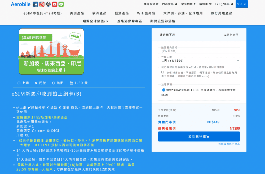This screenshot has width=265, height=174.
Task: Open 歐洲產品 menu
Action: pyautogui.click(x=99, y=13)
